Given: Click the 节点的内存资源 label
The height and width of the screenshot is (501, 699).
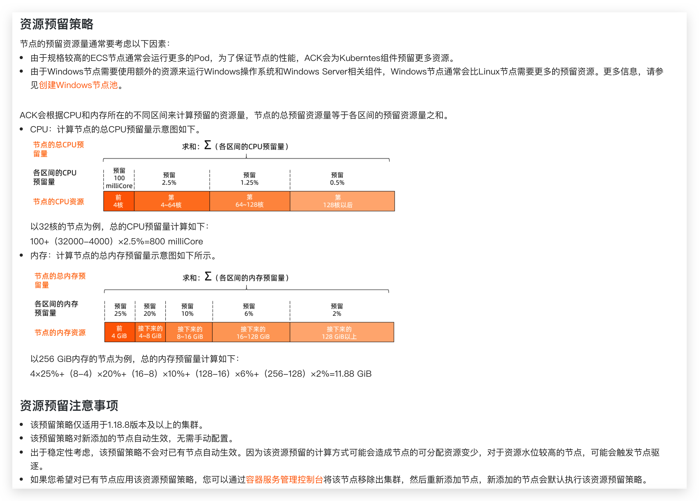Looking at the screenshot, I should click(x=60, y=333).
